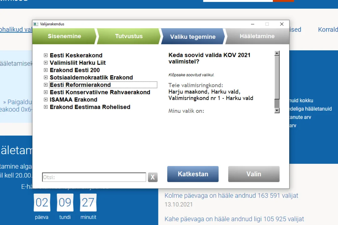Expand the Eesti Keskerakond tree node

click(46, 55)
